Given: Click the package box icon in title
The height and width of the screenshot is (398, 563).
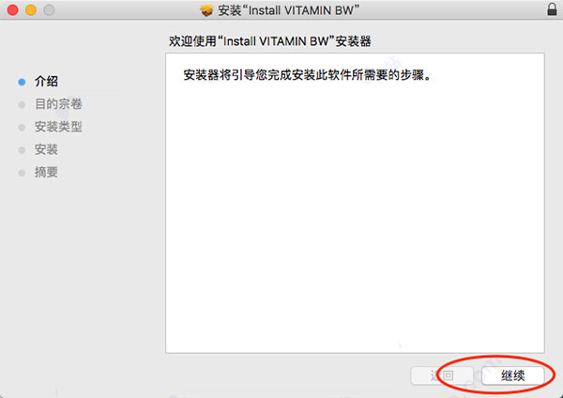Looking at the screenshot, I should [x=206, y=10].
